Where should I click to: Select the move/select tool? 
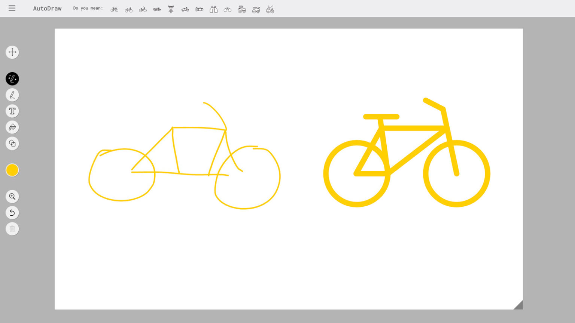pyautogui.click(x=12, y=52)
